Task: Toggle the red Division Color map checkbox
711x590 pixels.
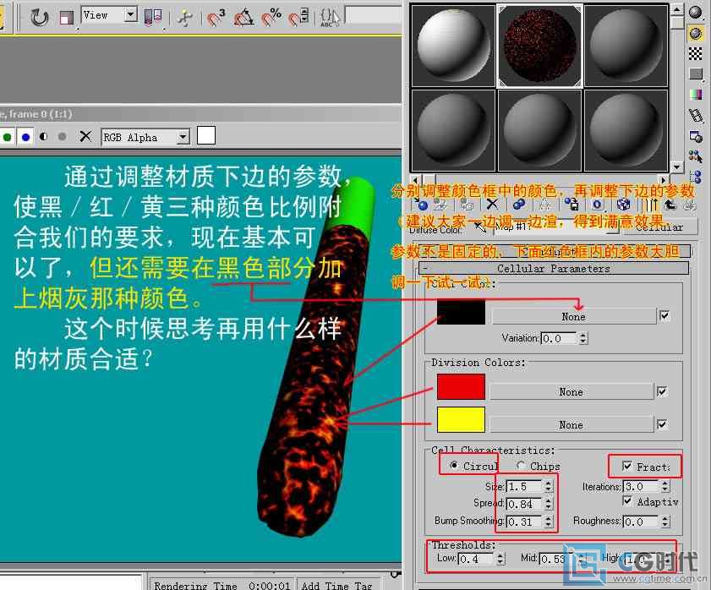Action: tap(662, 391)
